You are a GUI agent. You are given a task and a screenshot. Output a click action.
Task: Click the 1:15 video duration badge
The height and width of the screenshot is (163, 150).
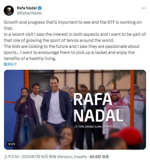(12, 144)
